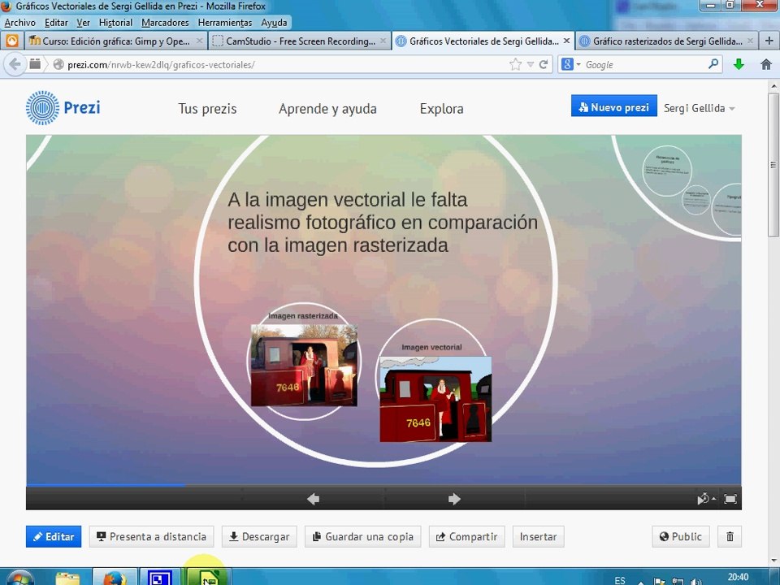Click the Firefox back arrow
The image size is (780, 585).
pyautogui.click(x=15, y=64)
